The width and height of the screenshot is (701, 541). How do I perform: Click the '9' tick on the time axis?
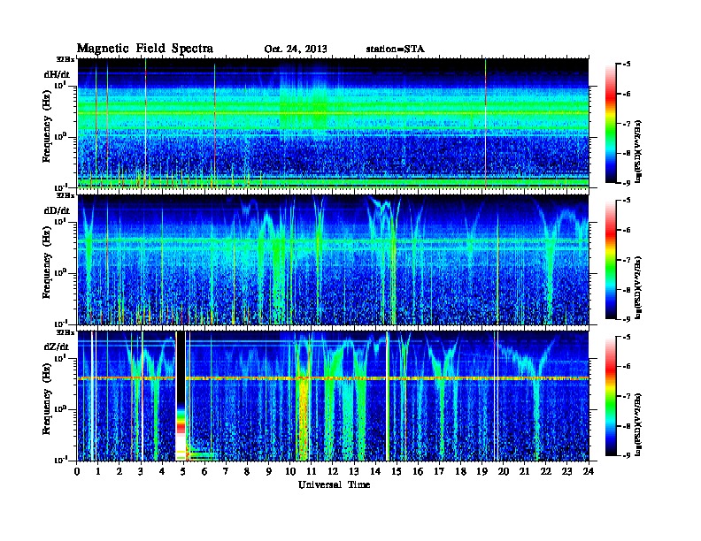pyautogui.click(x=268, y=471)
